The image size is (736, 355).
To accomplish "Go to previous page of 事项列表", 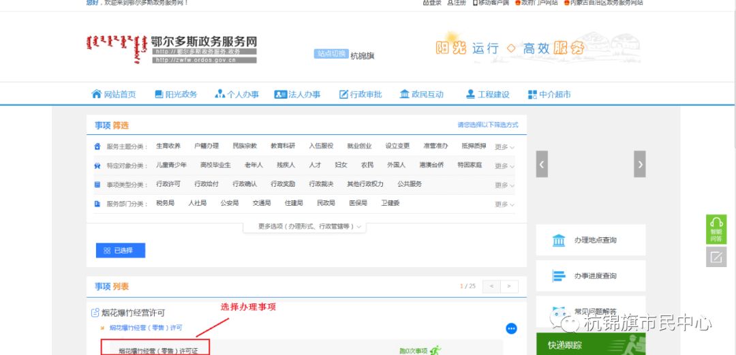I will click(x=490, y=286).
